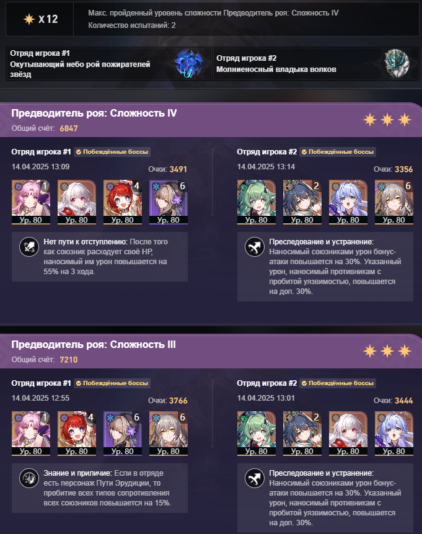
Task: Click 'Побеждённые боссы' badge in Сложность III squad #2
Action: [338, 383]
